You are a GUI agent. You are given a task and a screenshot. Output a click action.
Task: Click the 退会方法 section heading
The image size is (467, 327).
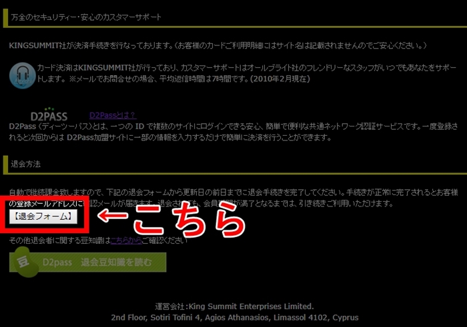[25, 164]
